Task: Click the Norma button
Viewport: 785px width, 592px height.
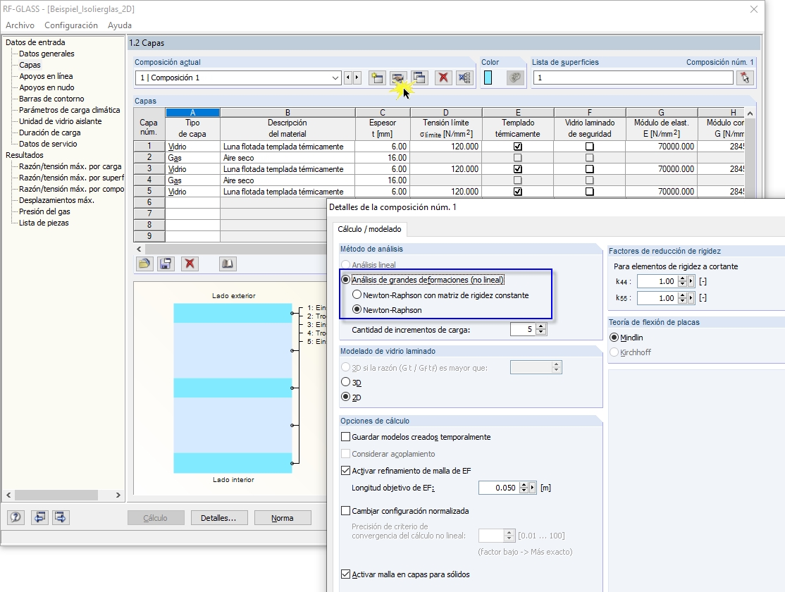Action: point(283,518)
